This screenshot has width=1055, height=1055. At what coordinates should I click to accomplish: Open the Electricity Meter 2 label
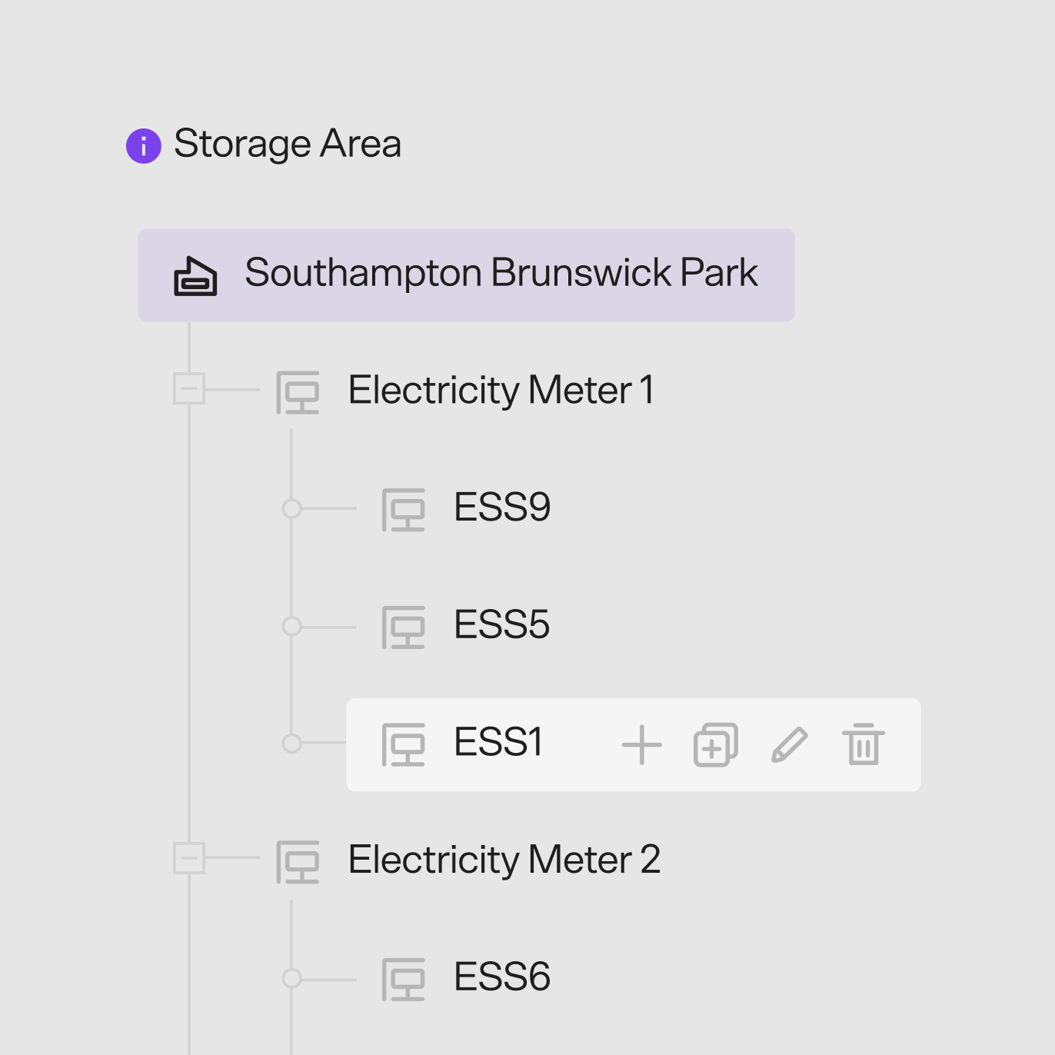(504, 860)
